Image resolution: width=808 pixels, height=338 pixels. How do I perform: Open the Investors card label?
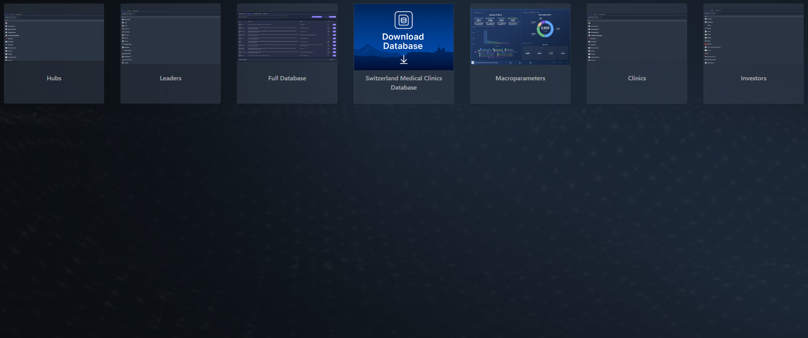coord(754,78)
